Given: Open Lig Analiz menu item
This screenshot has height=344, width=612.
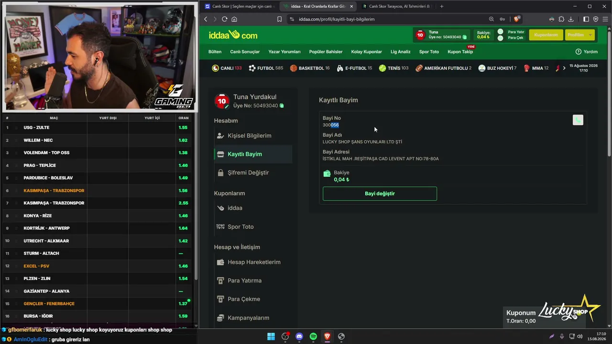Looking at the screenshot, I should click(401, 52).
